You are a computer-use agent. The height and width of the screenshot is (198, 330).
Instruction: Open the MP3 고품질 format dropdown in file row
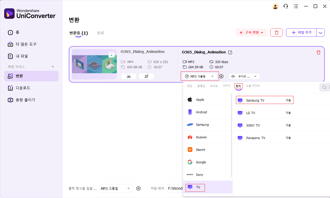pyautogui.click(x=200, y=76)
